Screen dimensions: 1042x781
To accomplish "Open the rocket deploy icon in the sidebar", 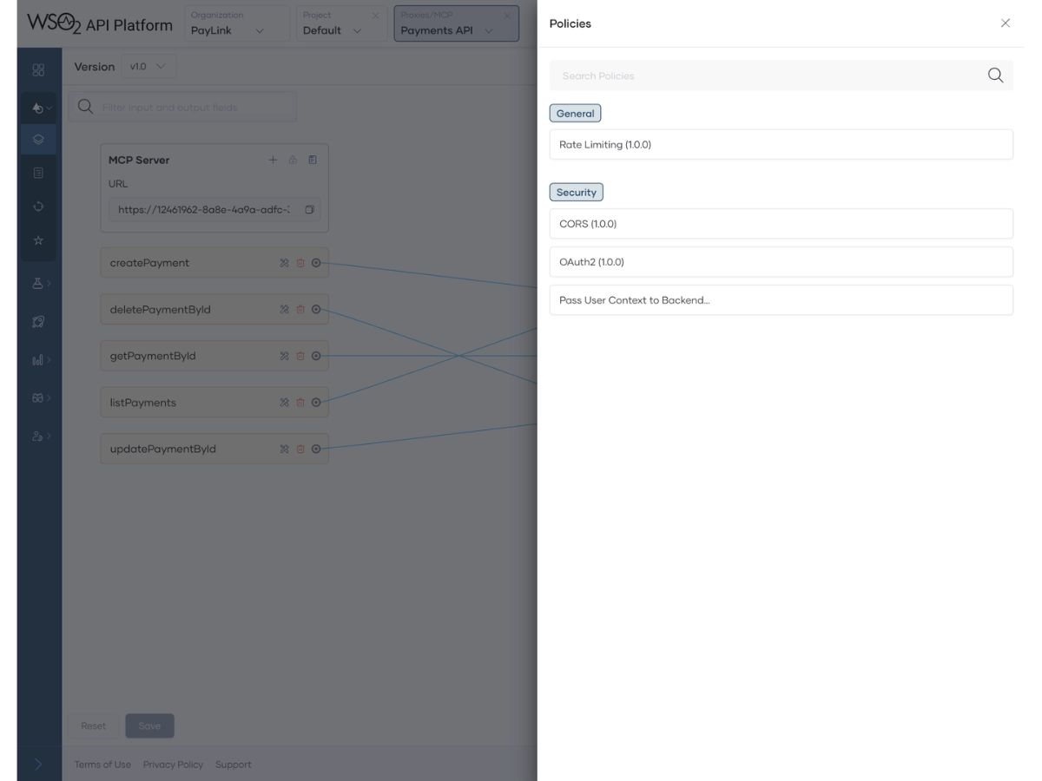I will (x=38, y=322).
